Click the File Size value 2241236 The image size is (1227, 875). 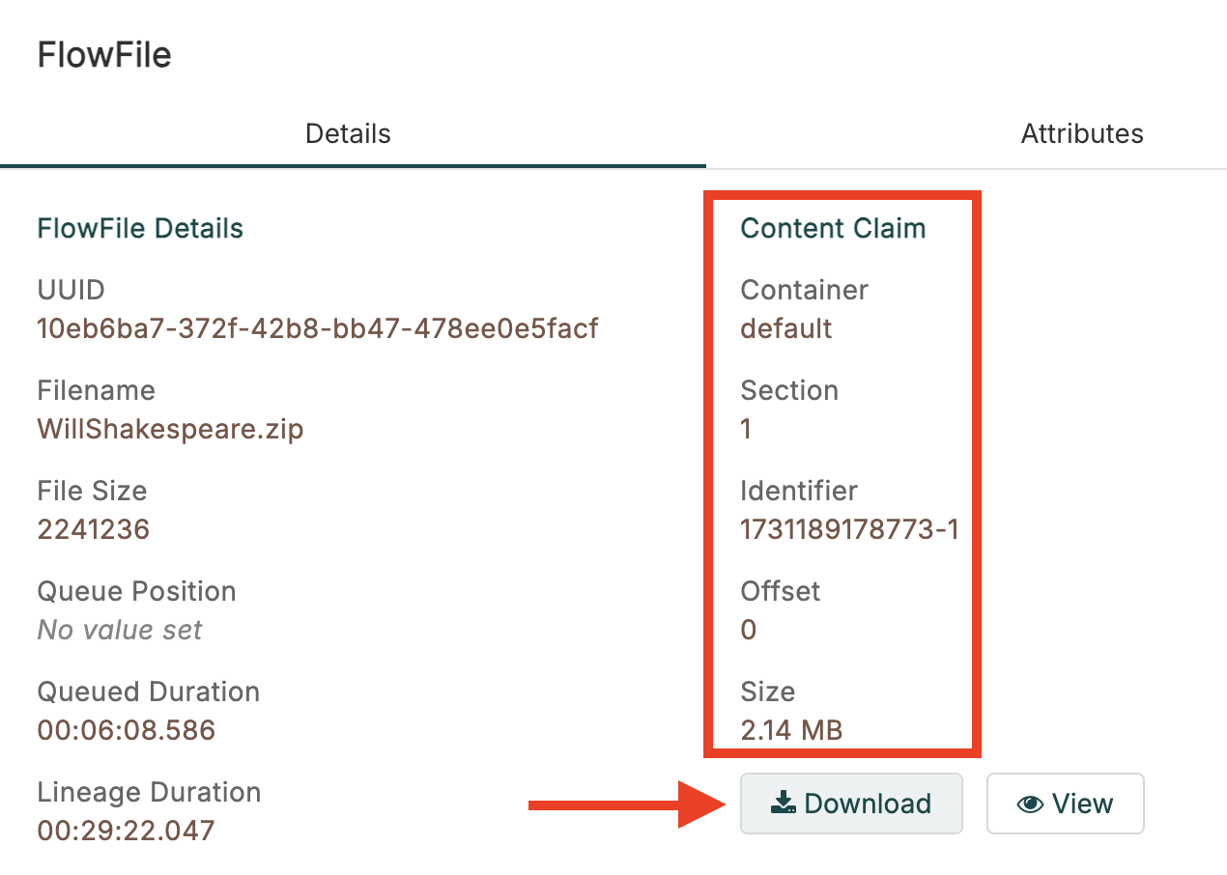coord(94,529)
